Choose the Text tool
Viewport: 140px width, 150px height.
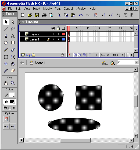click(13, 36)
